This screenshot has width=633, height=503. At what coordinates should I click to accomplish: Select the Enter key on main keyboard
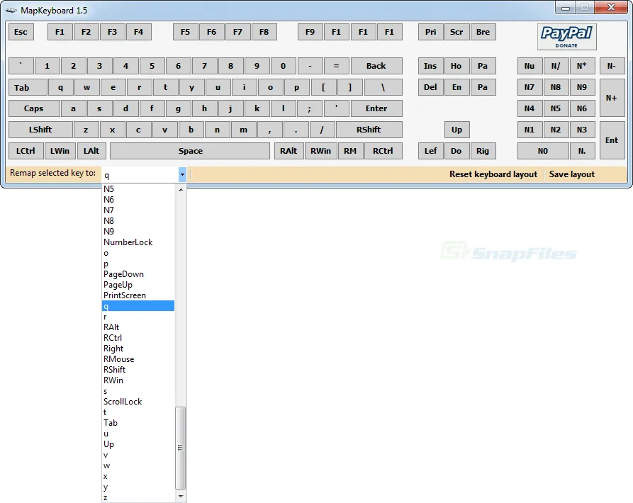coord(376,108)
